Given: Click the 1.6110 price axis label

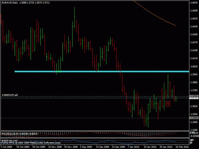Looking at the screenshot, I should [194, 58].
